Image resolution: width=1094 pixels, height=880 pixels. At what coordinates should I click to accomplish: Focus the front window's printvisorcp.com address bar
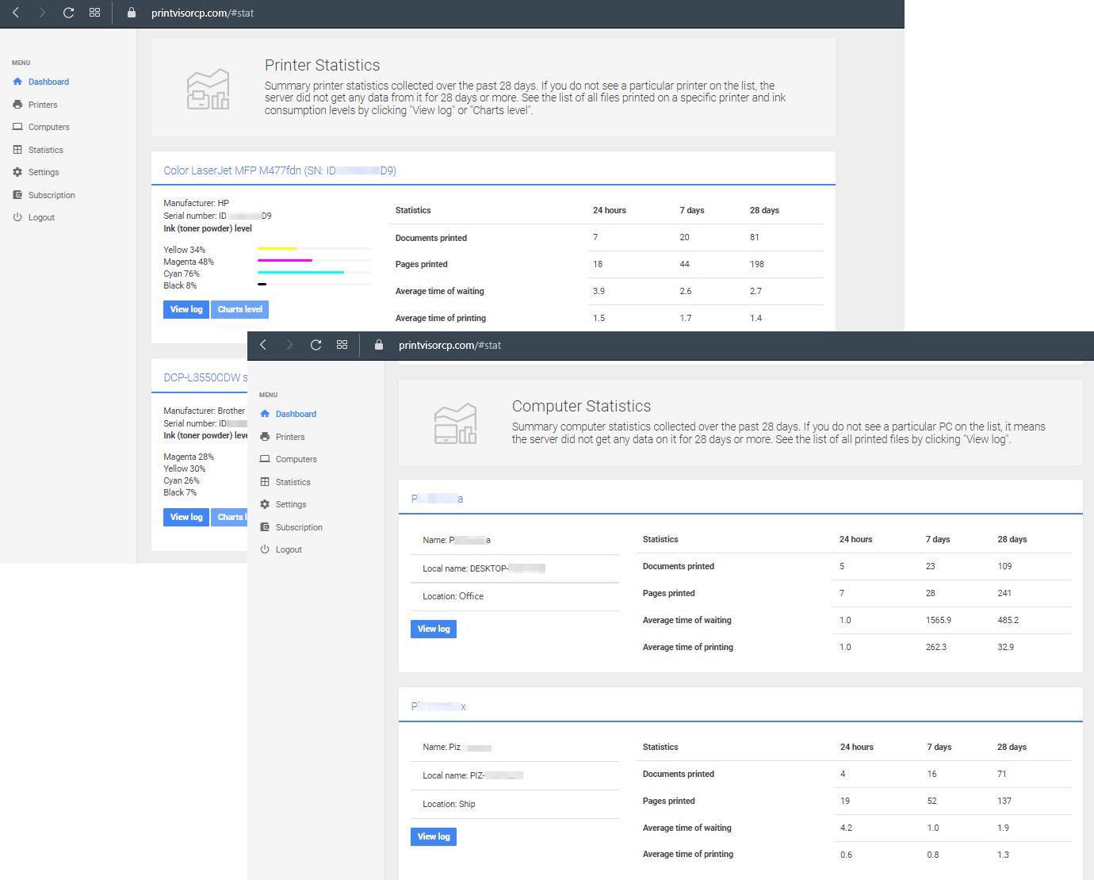[x=449, y=345]
